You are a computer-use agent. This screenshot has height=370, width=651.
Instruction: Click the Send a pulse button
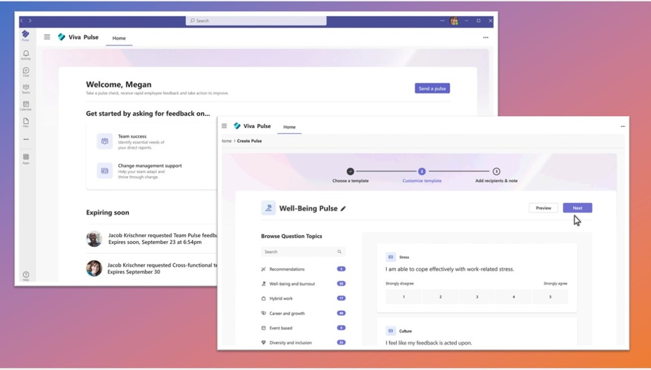pos(432,88)
